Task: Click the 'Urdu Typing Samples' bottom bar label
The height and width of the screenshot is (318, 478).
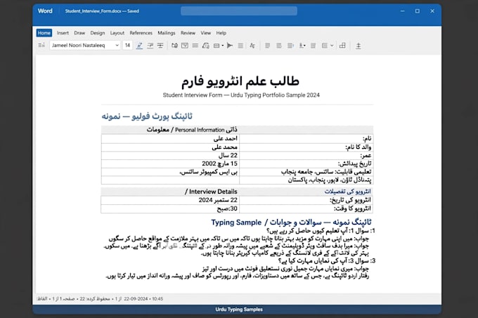Action: click(239, 310)
